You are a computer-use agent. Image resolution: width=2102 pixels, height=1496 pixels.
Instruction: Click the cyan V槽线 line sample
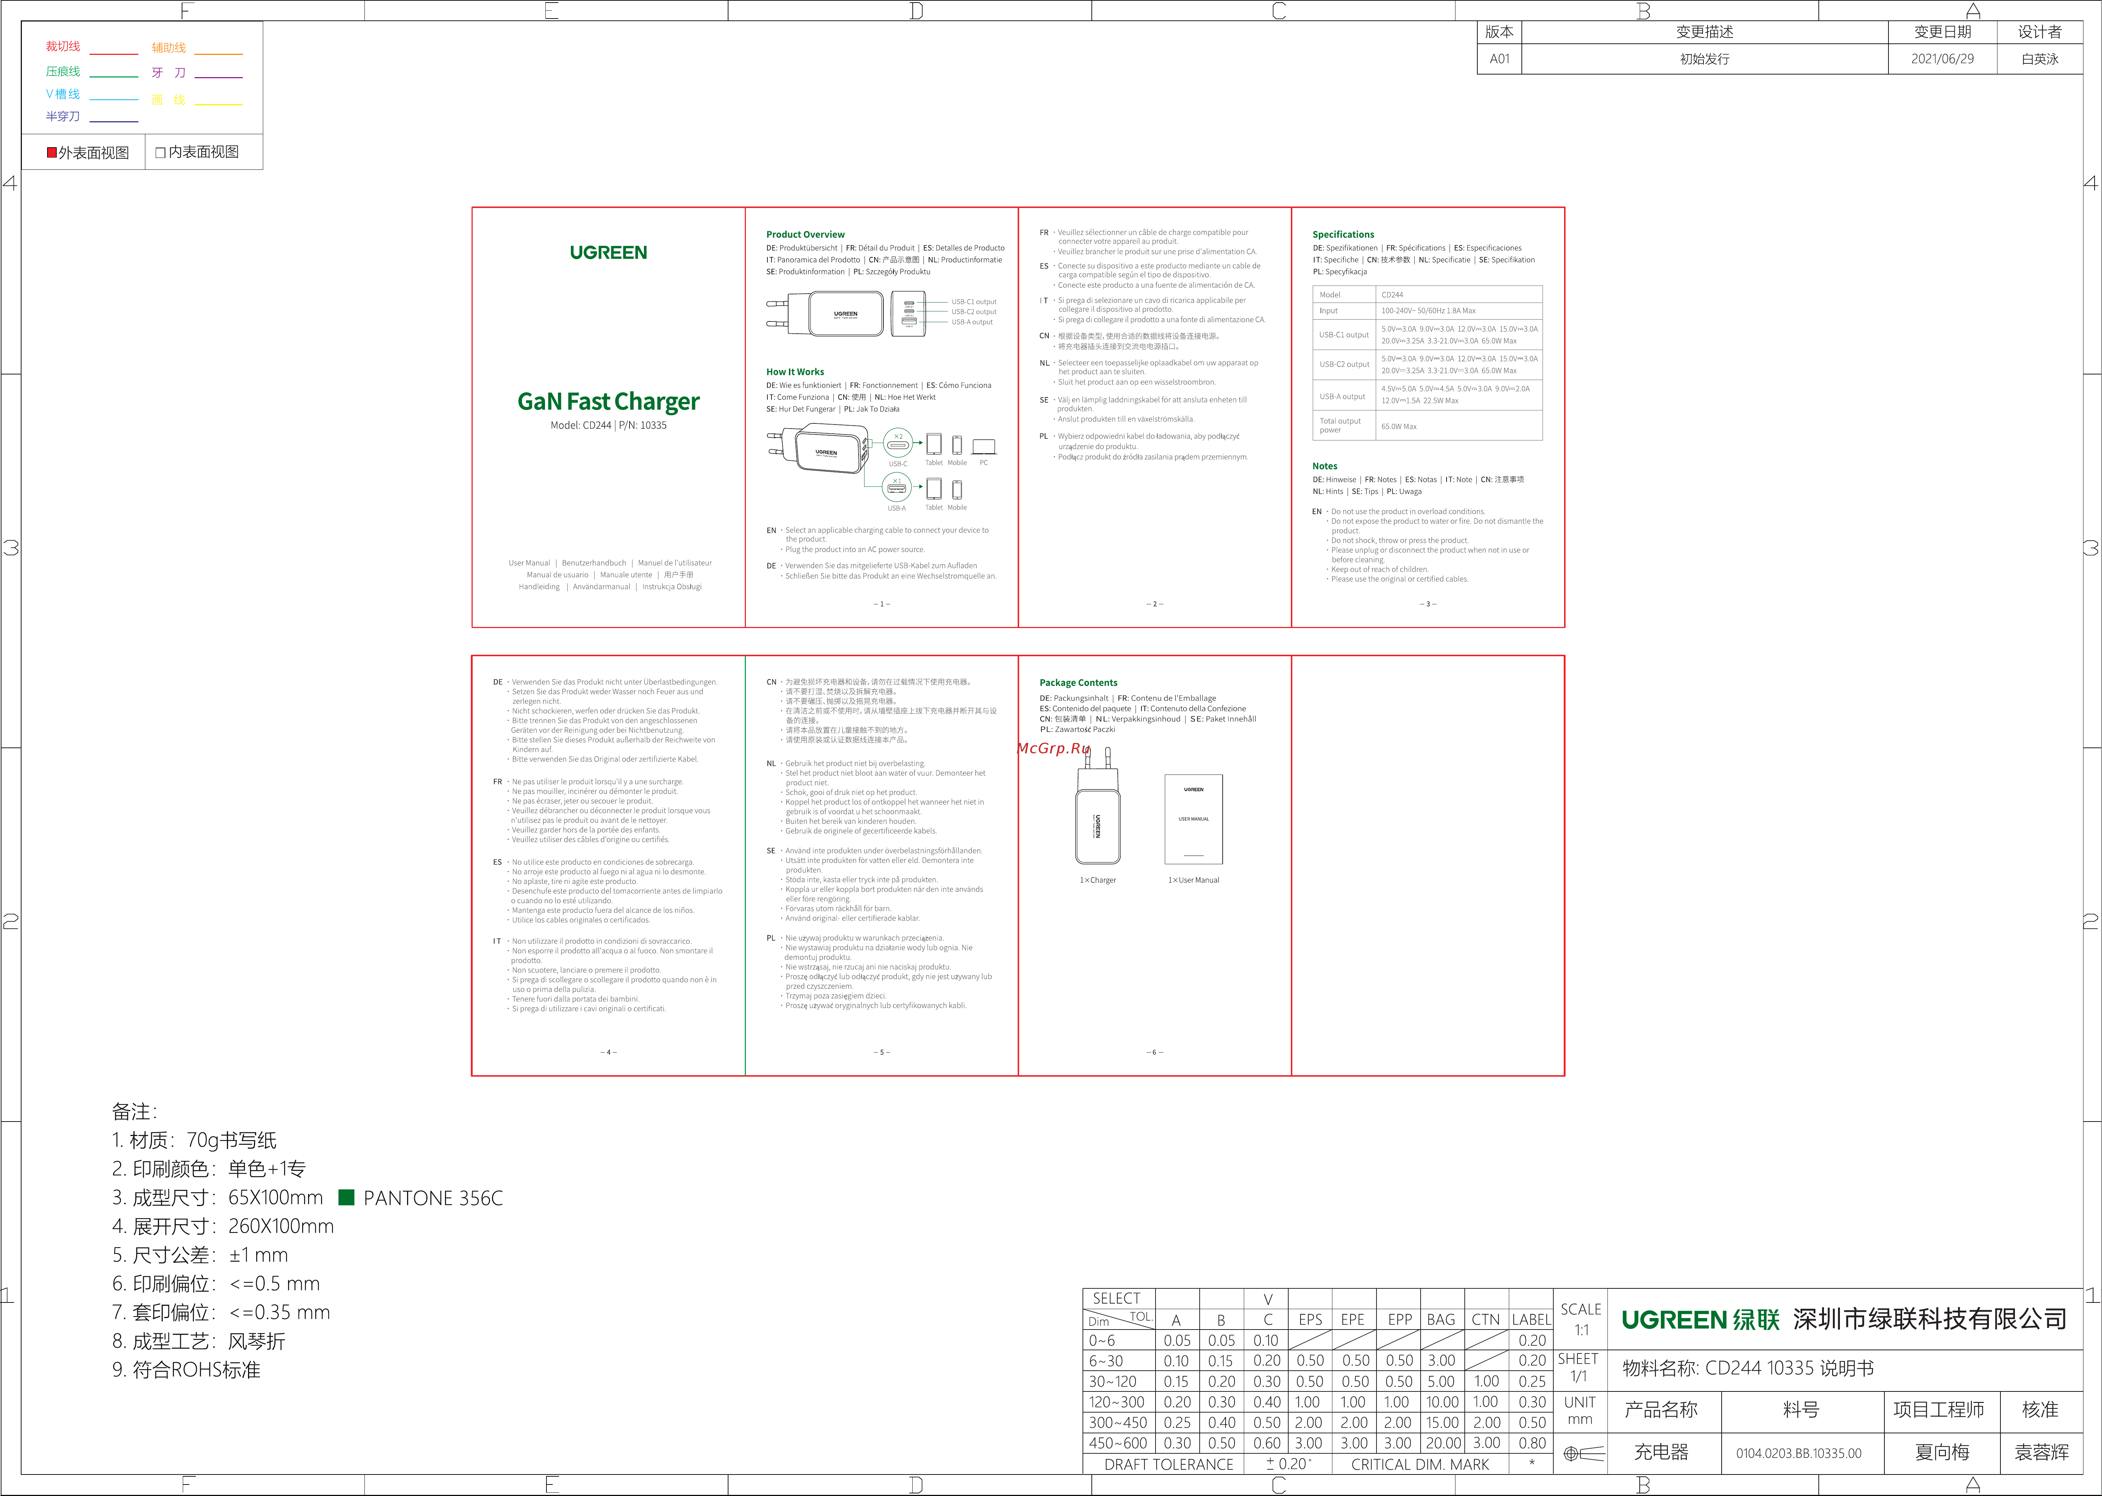(113, 99)
